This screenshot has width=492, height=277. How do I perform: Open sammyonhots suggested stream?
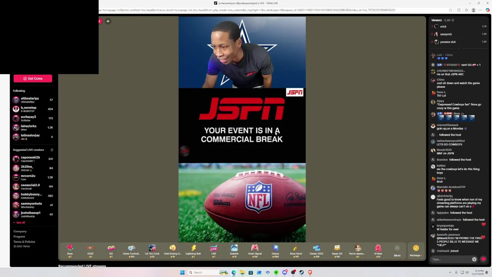click(x=33, y=205)
